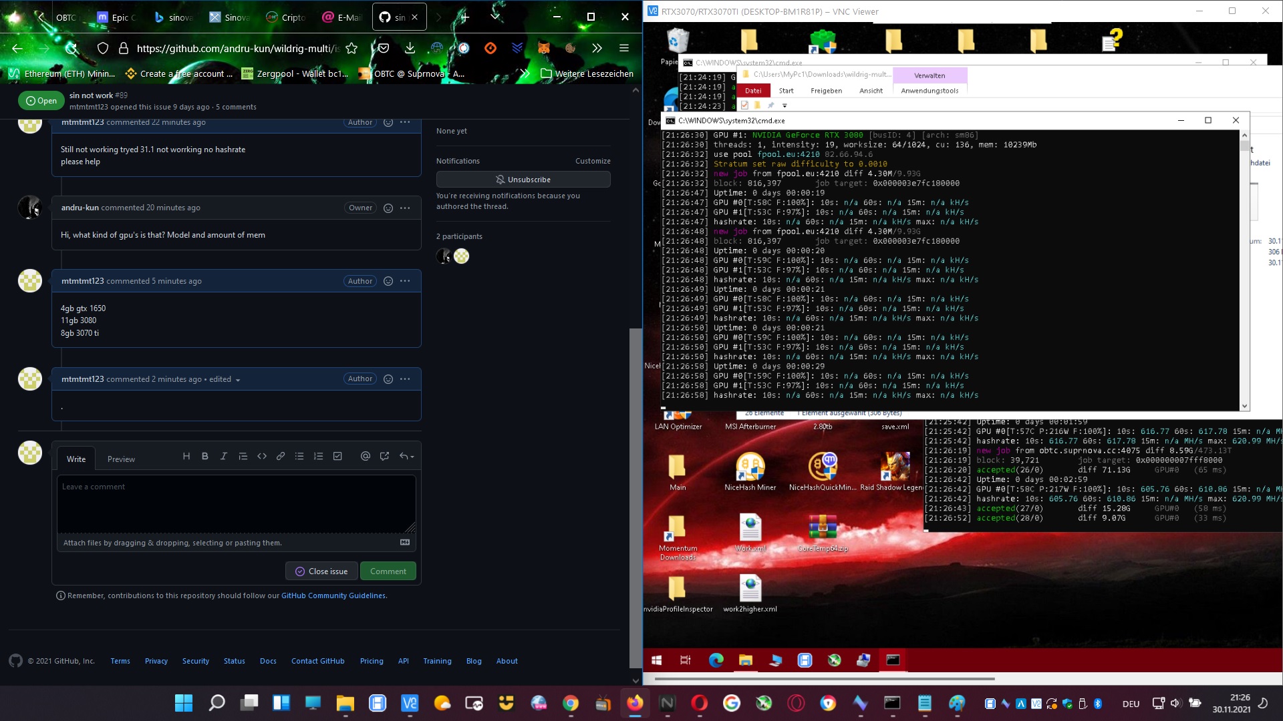Switch to the Preview tab

(121, 459)
